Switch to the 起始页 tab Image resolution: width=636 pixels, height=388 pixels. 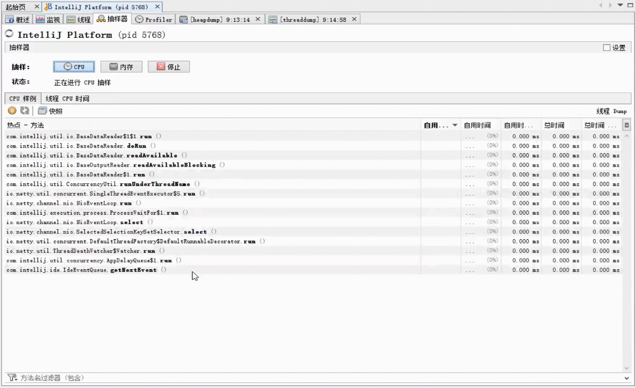pyautogui.click(x=16, y=7)
